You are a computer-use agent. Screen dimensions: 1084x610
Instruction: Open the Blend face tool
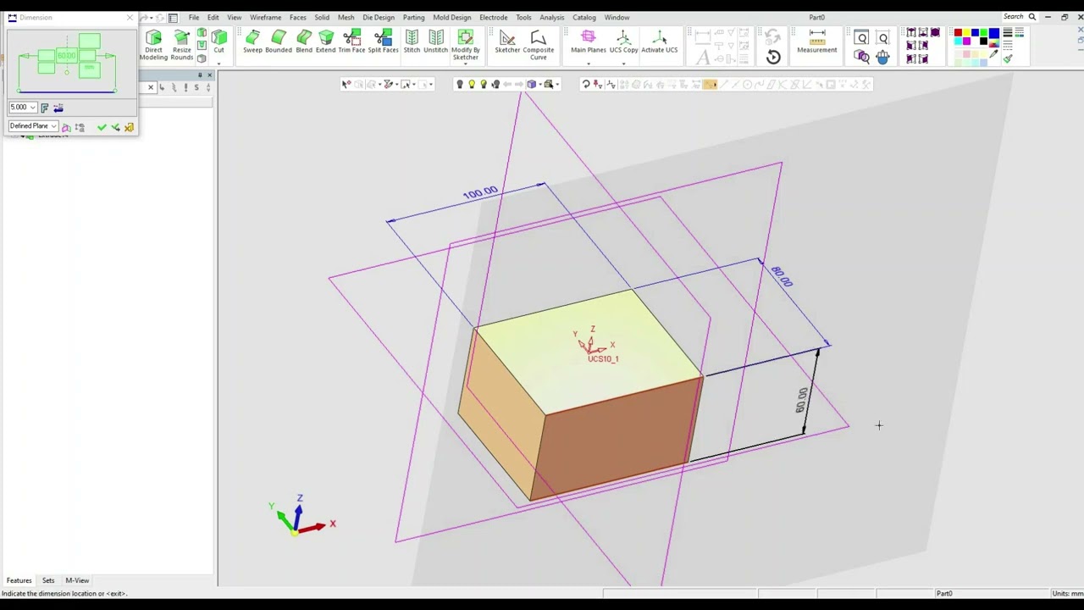point(304,42)
